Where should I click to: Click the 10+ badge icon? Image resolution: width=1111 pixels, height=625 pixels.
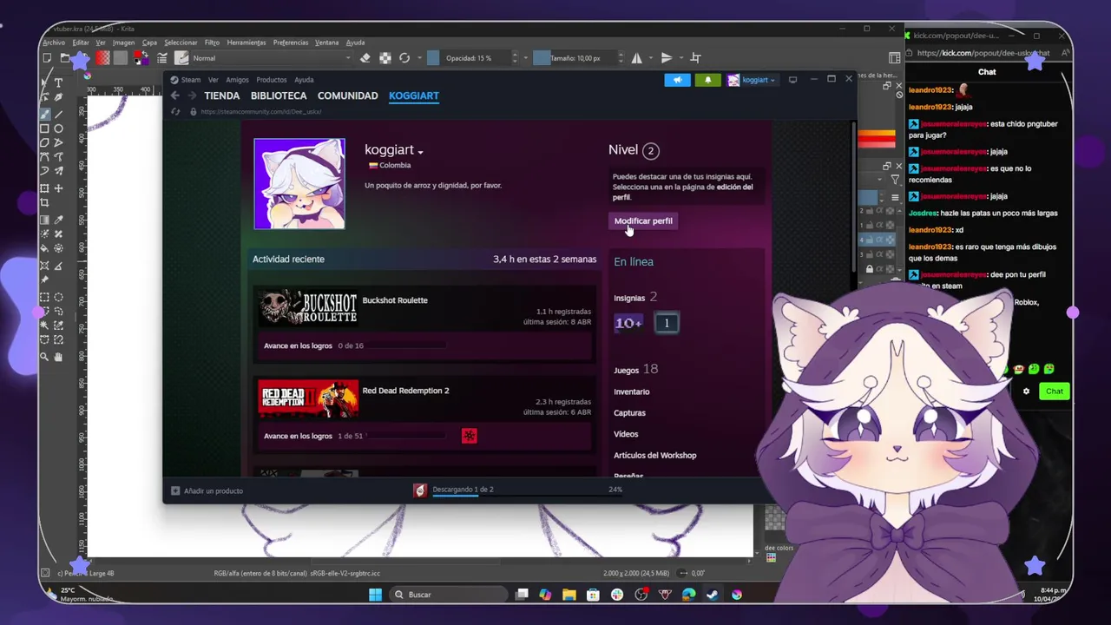click(628, 323)
